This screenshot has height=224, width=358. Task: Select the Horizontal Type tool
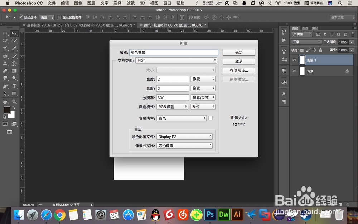coord(14,86)
